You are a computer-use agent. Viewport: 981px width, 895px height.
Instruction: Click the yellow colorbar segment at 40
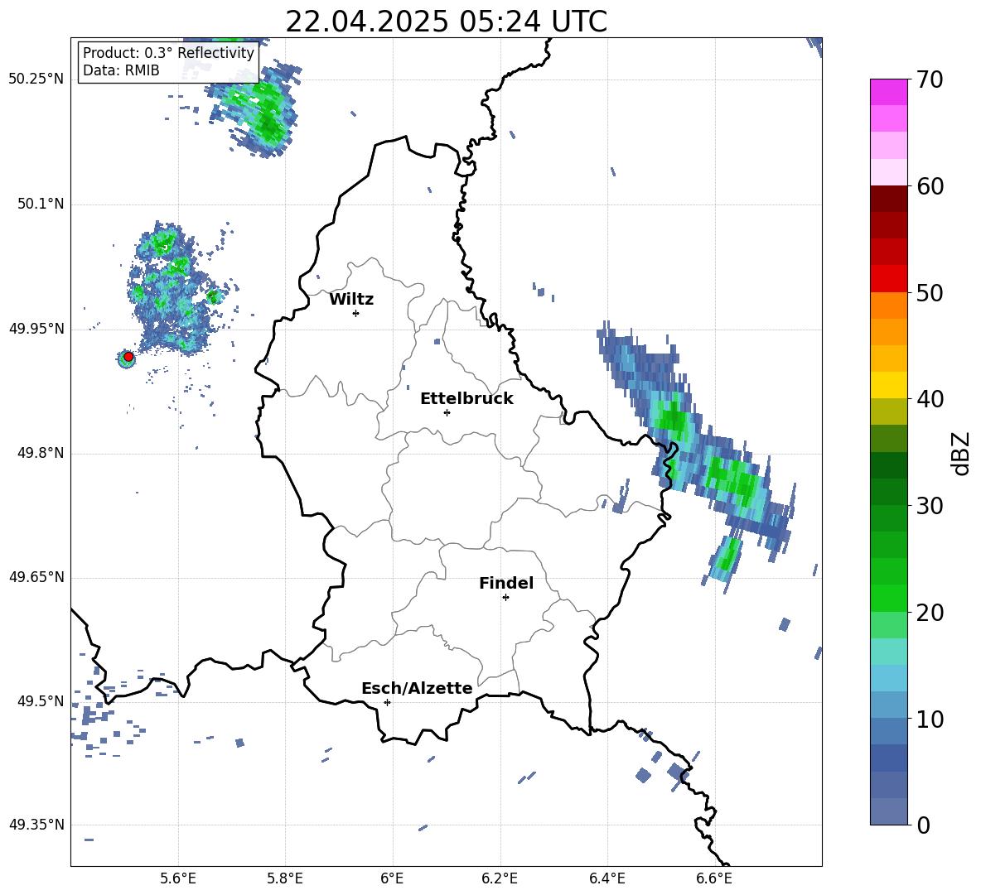[x=888, y=385]
